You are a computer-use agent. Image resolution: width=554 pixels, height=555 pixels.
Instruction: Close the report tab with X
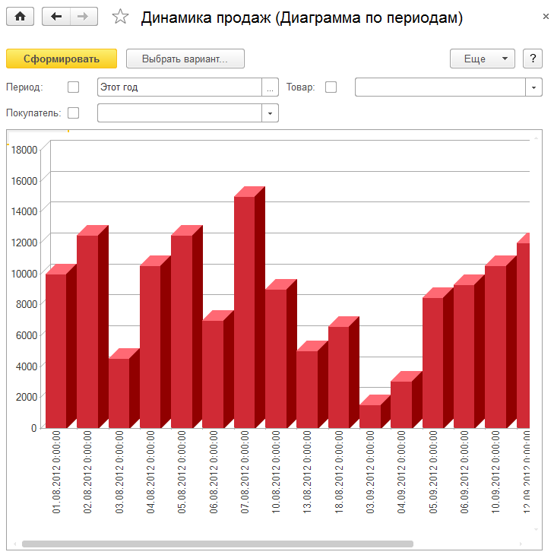click(546, 16)
